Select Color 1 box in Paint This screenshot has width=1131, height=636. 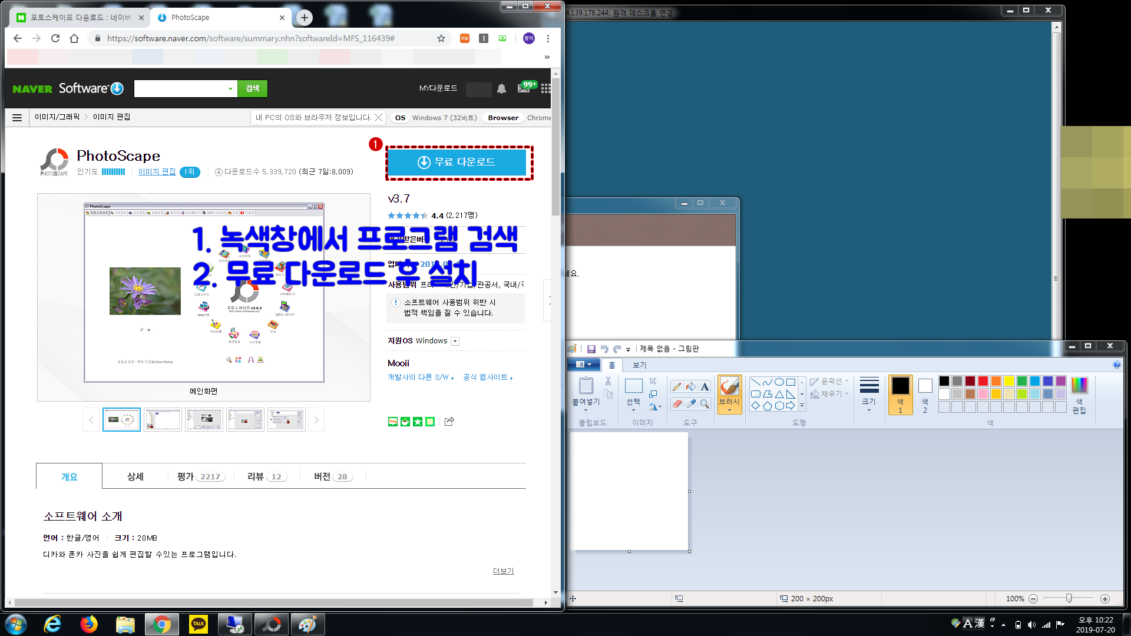pos(900,395)
